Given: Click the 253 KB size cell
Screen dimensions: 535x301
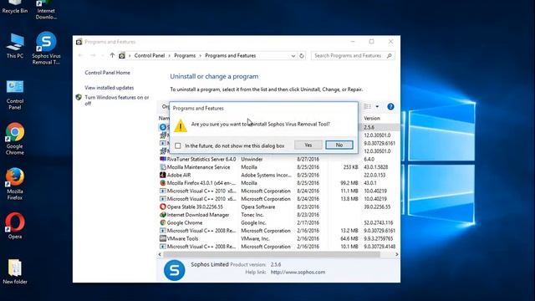Looking at the screenshot, I should point(351,167).
